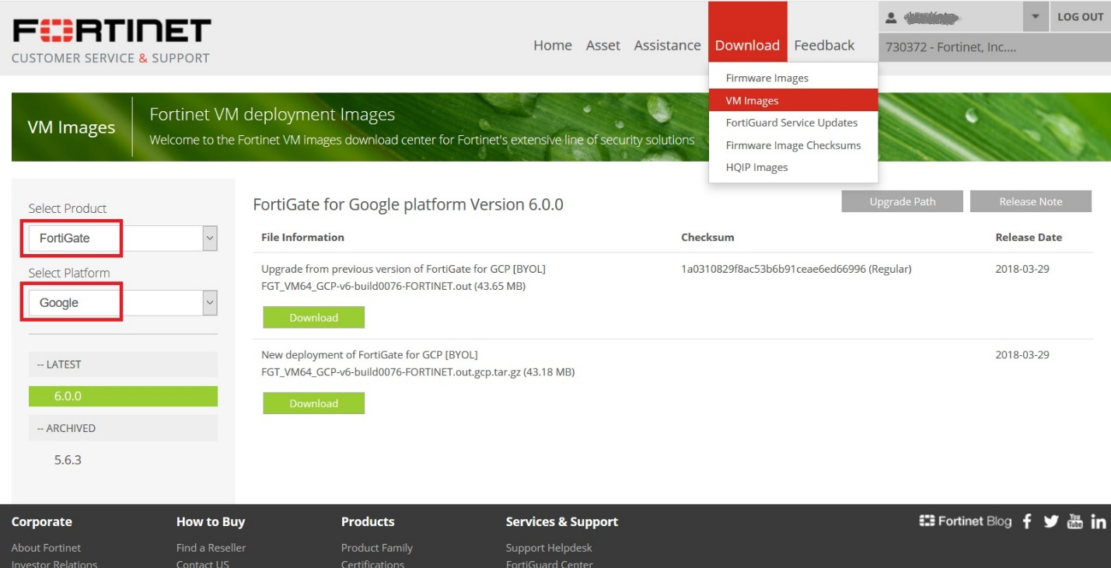Open the Asset navigation tab
1111x568 pixels.
click(x=603, y=46)
